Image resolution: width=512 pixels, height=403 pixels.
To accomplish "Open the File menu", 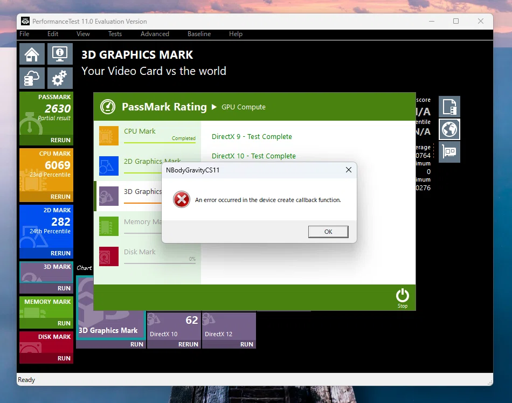I will [x=24, y=34].
